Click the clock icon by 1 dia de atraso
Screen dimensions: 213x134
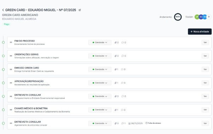click(x=146, y=123)
